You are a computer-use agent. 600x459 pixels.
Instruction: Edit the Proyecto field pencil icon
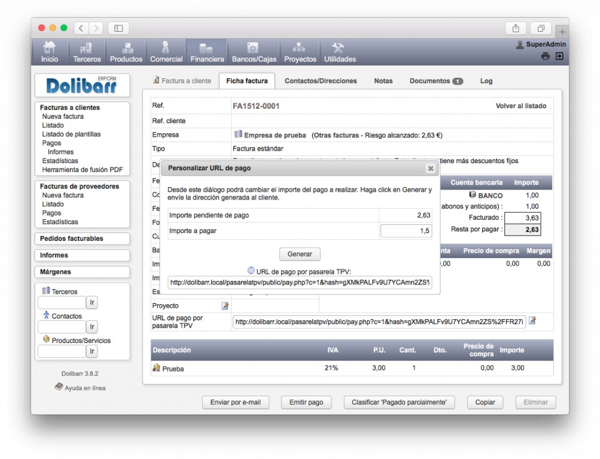click(225, 306)
